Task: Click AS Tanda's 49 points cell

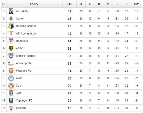Action: (x=69, y=11)
